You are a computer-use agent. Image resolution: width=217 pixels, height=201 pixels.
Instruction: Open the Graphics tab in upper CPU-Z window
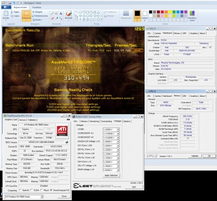point(194,33)
